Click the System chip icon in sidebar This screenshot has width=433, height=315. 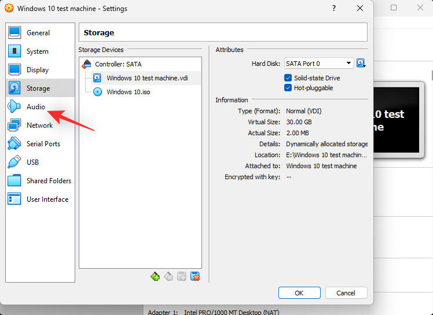[x=14, y=51]
